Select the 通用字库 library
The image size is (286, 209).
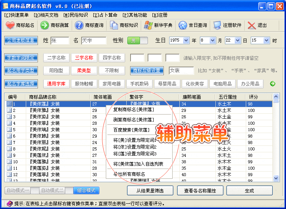57,84
